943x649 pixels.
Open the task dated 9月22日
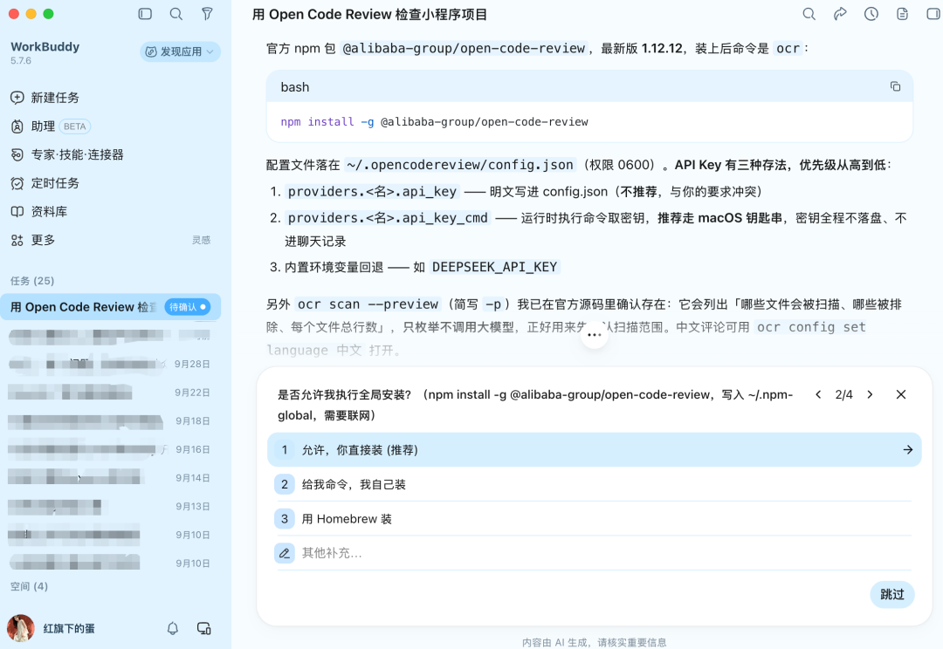point(111,393)
